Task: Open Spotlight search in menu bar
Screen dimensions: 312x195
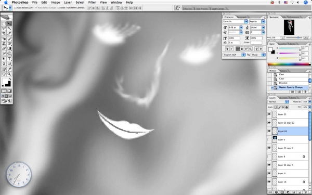Action: coord(306,3)
